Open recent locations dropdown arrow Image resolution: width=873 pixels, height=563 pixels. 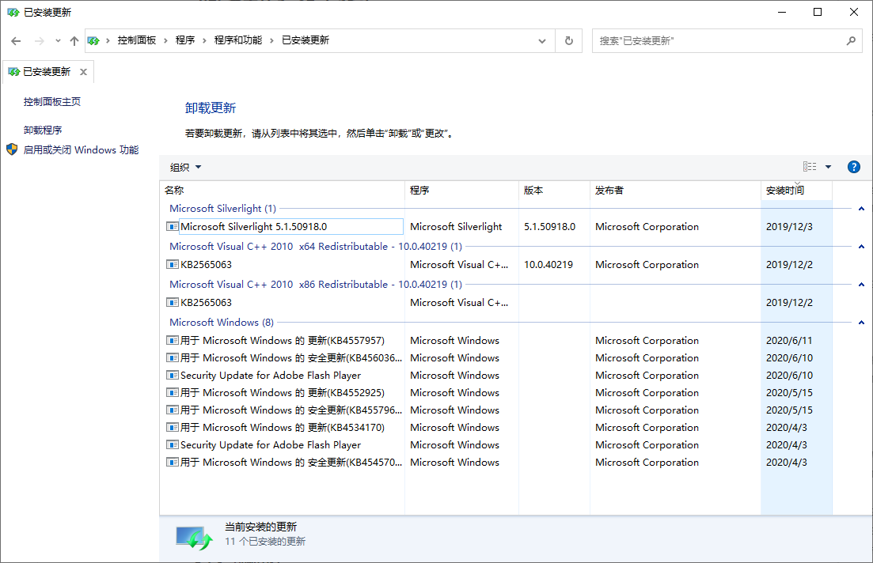(58, 40)
